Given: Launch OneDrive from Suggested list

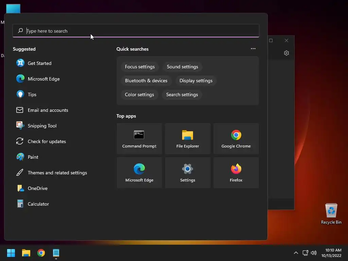Looking at the screenshot, I should [x=32, y=188].
